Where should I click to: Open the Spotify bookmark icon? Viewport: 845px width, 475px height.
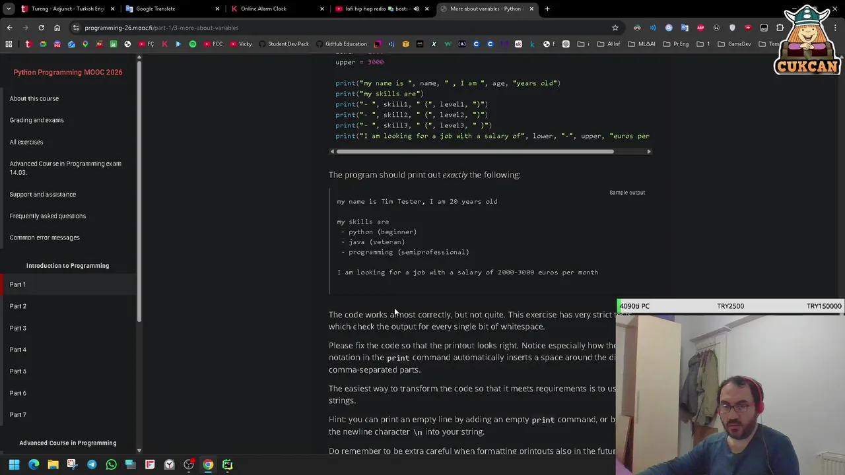(x=193, y=44)
